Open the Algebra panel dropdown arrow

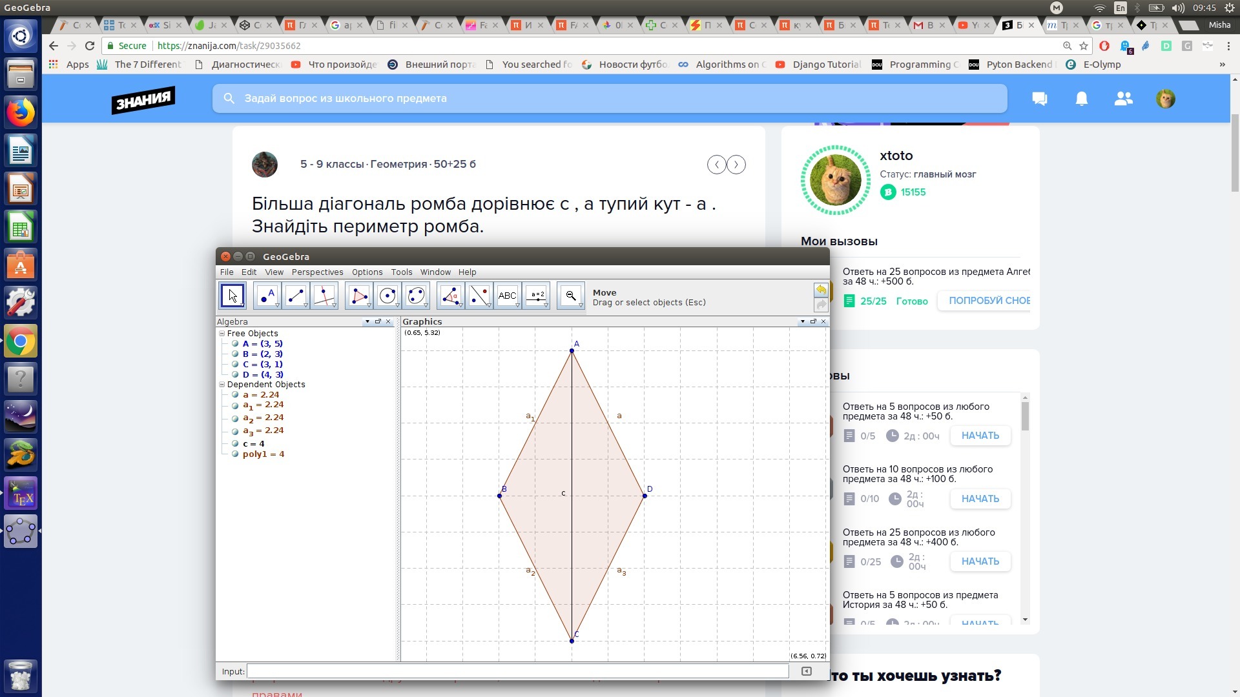(x=367, y=321)
